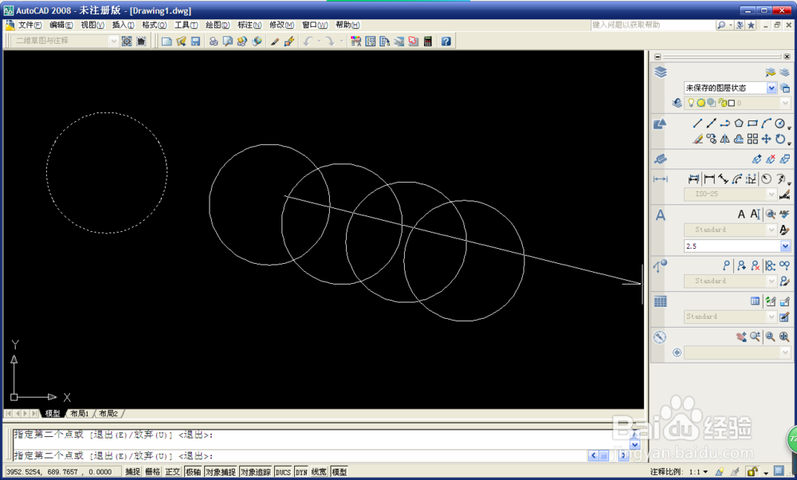Open the 注释比例 1:1 scale dropdown
Image resolution: width=797 pixels, height=480 pixels.
click(705, 472)
